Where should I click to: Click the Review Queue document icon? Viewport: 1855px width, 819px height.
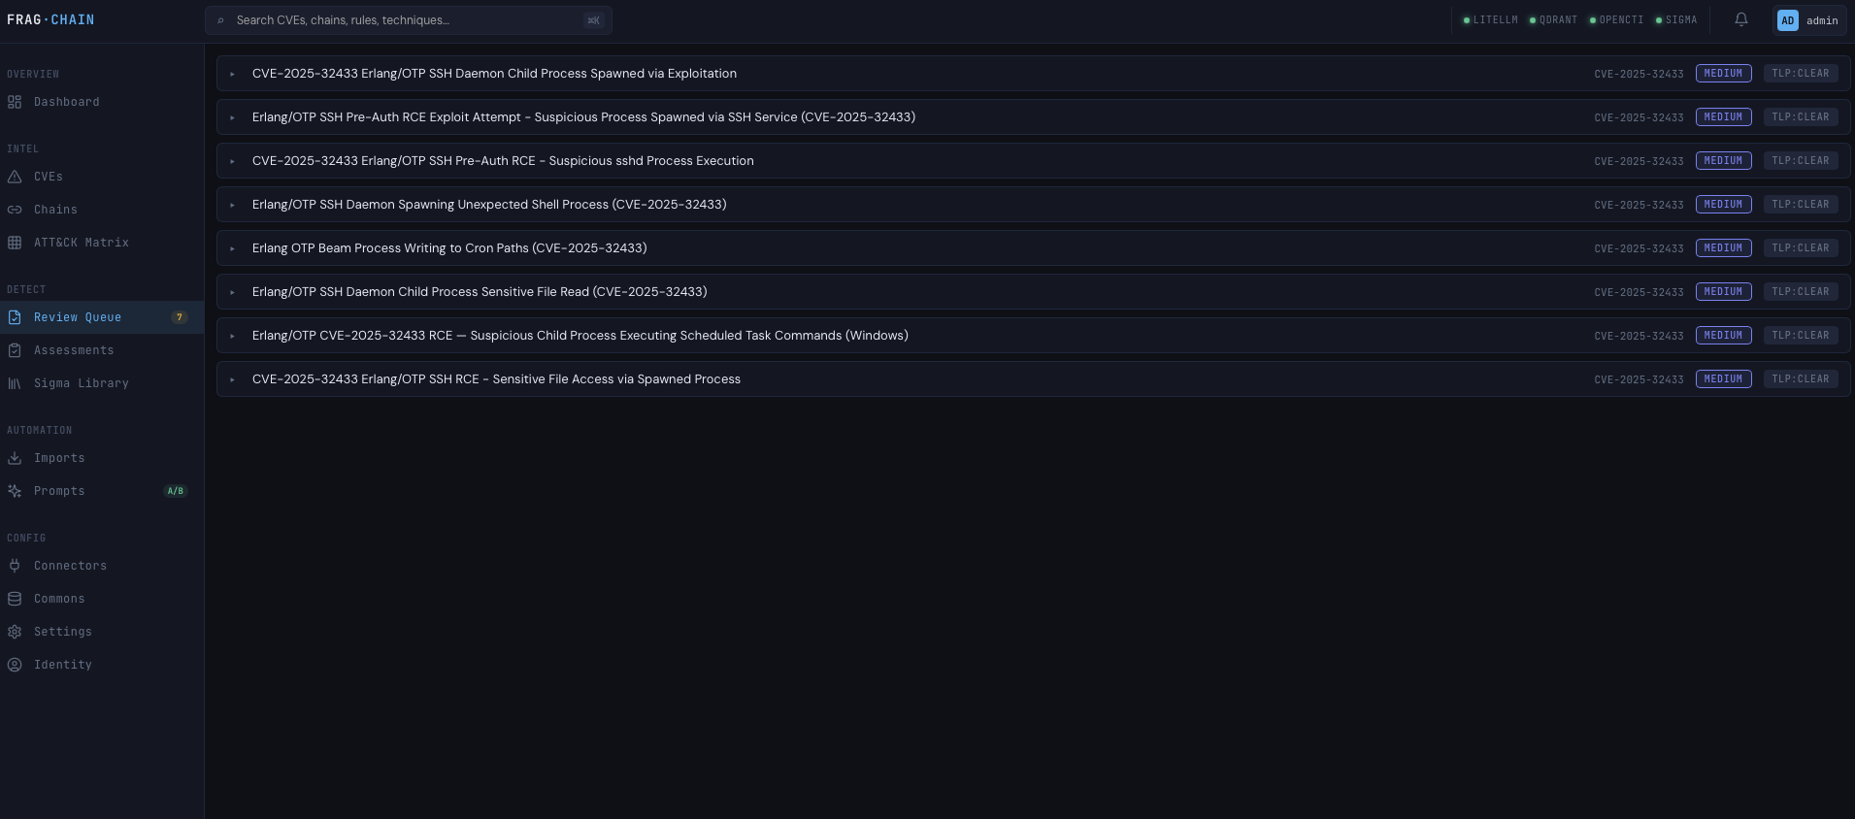pos(15,317)
